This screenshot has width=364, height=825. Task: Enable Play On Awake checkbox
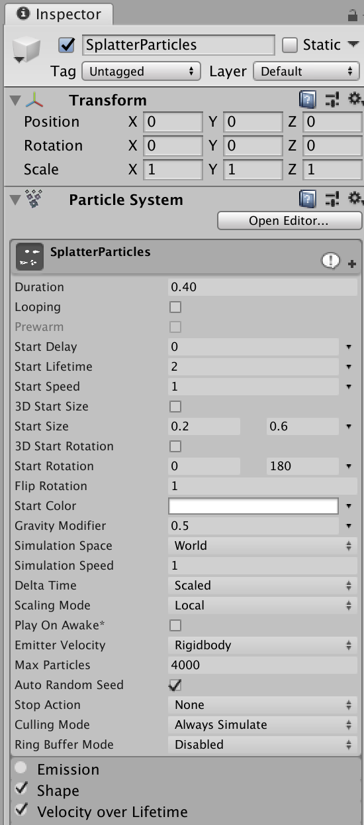(x=175, y=625)
